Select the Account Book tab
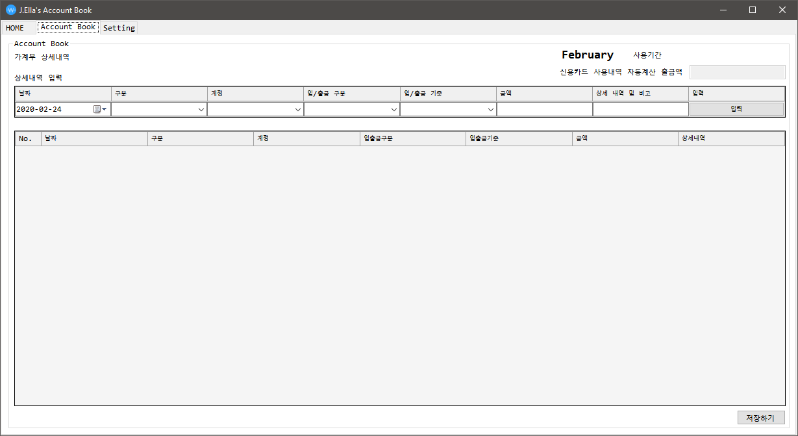Screen dimensions: 798x436 tap(68, 27)
